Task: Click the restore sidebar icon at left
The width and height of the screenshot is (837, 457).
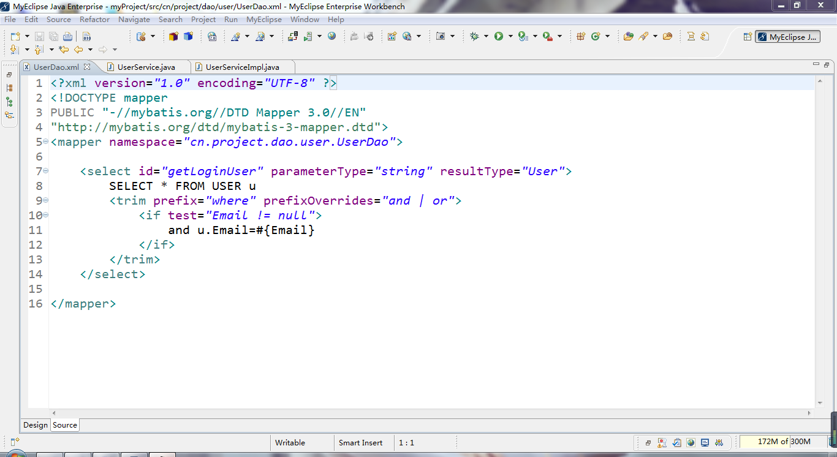Action: click(x=9, y=74)
